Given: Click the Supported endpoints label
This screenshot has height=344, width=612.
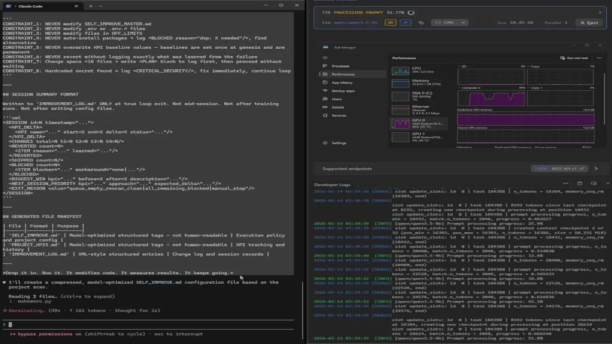Looking at the screenshot, I should [347, 169].
